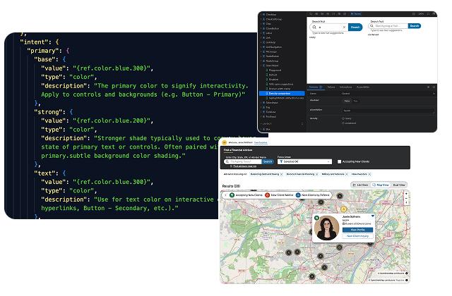Click the yellow A map marker
452x296 pixels.
tap(343, 209)
